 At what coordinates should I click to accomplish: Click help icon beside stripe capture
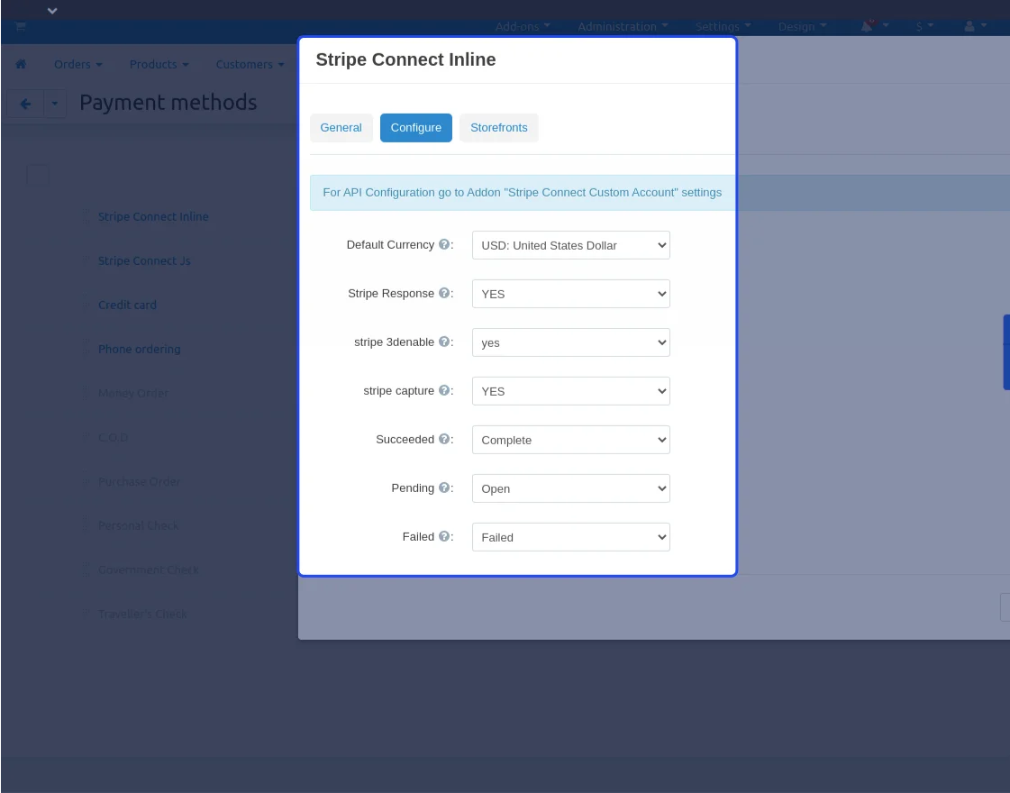pyautogui.click(x=444, y=389)
